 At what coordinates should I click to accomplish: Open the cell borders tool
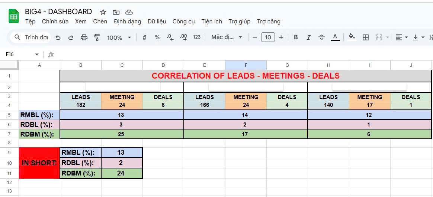tap(366, 37)
